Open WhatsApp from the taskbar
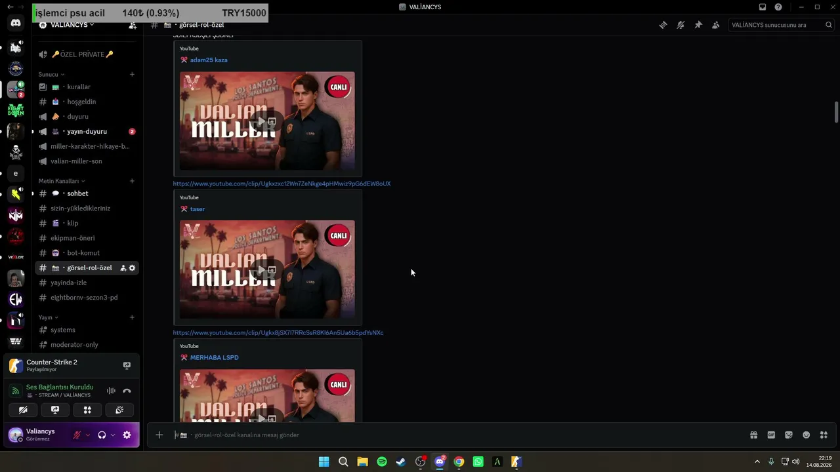This screenshot has width=840, height=472. click(x=478, y=462)
